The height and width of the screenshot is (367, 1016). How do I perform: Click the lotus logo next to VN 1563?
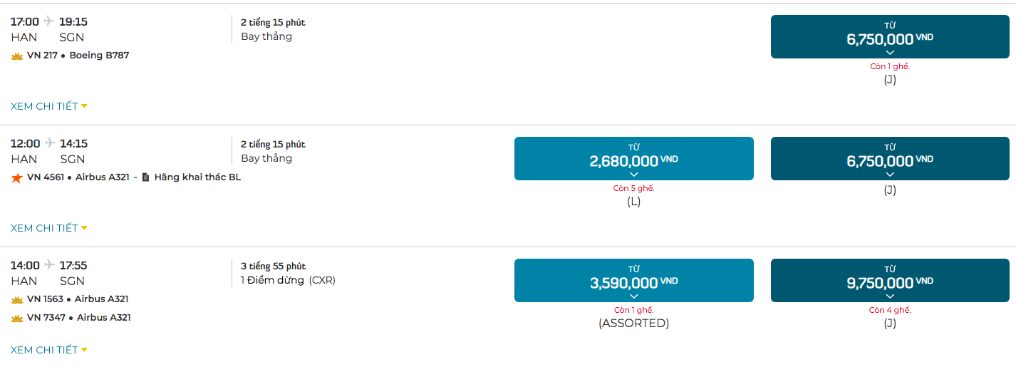coord(17,299)
